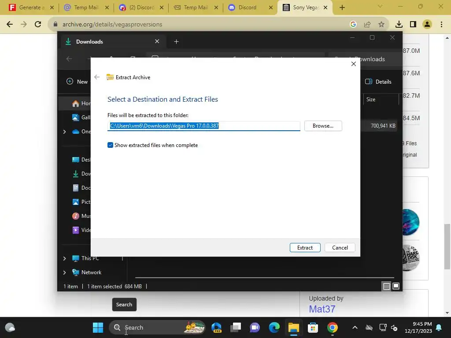Viewport: 451px width, 338px height.
Task: Open the (2) Discord browser tab
Action: point(140,7)
